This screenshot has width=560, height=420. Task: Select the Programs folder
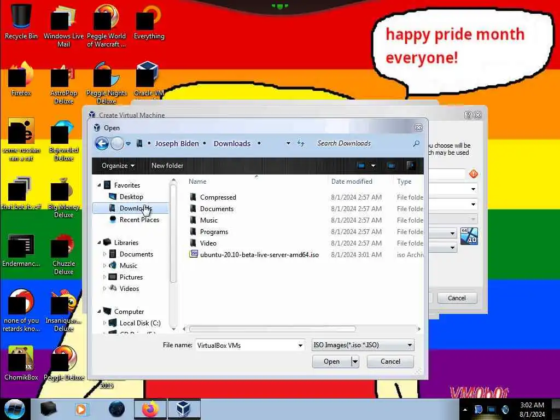coord(214,232)
